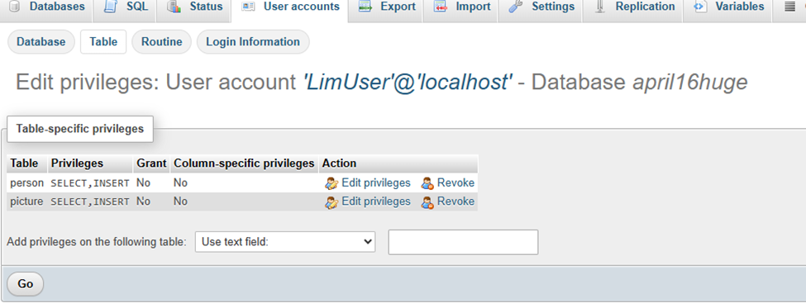806x308 pixels.
Task: Click Edit privileges icon for person table
Action: tap(331, 183)
